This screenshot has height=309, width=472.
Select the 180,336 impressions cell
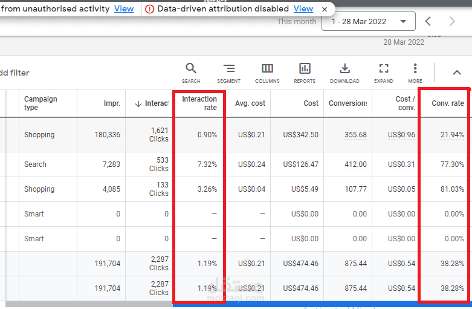tap(107, 135)
